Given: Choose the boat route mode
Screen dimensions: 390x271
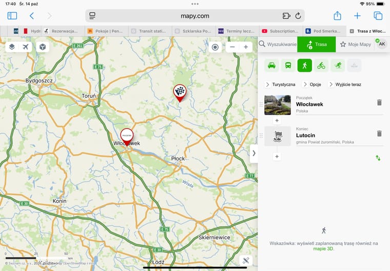Looking at the screenshot, I should [x=354, y=66].
